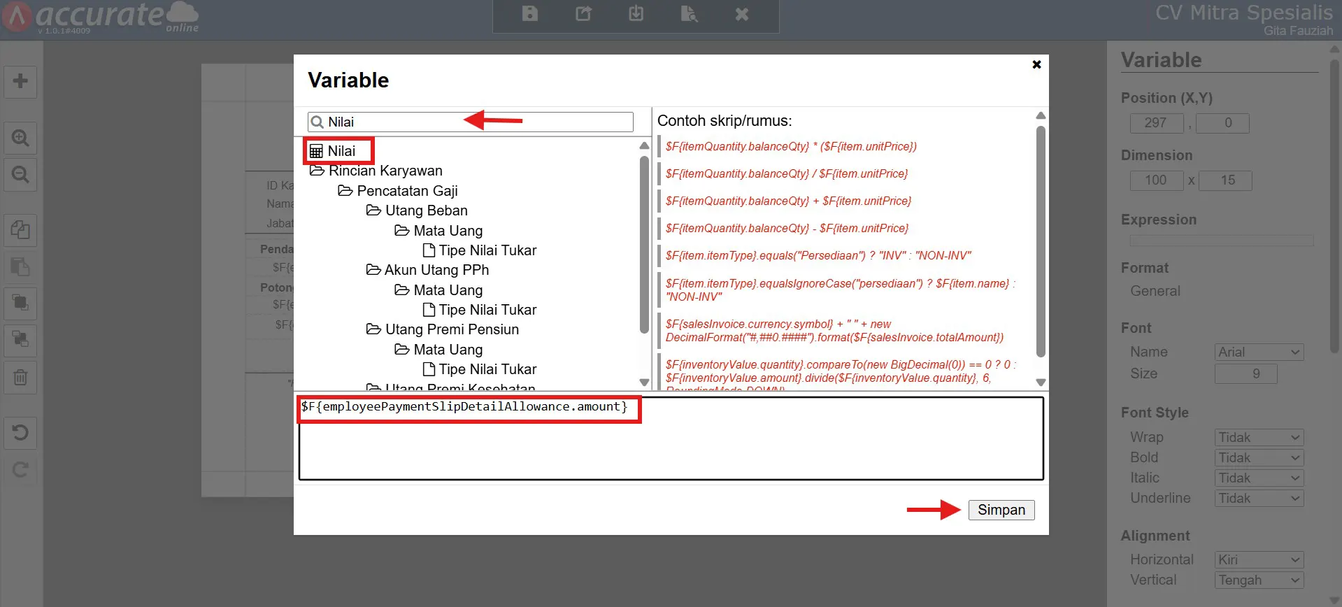
Task: Click the Simpan button
Action: pyautogui.click(x=1001, y=510)
